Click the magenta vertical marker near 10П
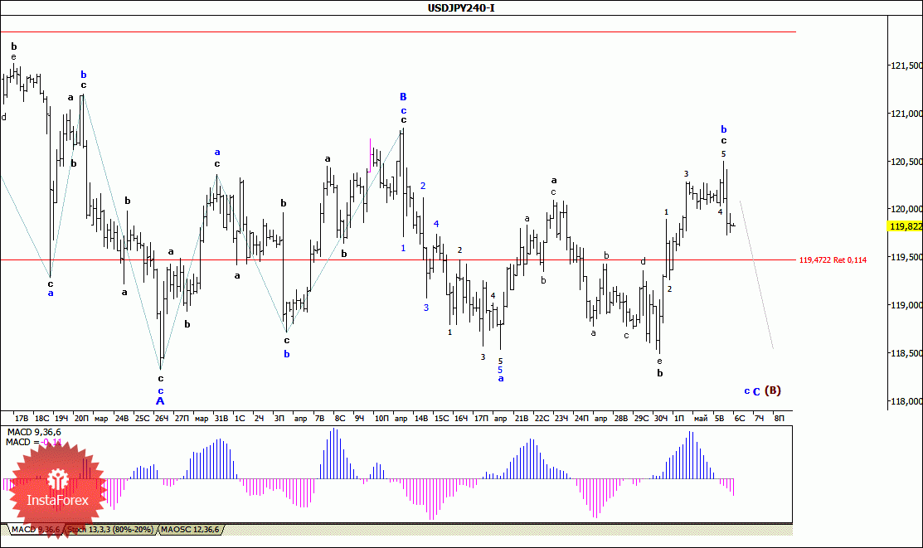923x548 pixels. click(370, 153)
